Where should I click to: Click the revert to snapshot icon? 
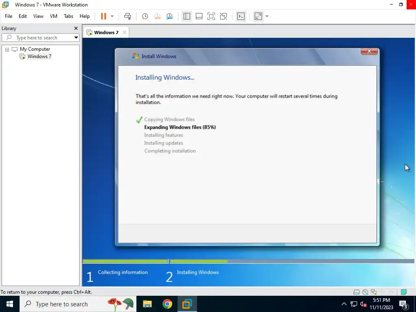(157, 16)
